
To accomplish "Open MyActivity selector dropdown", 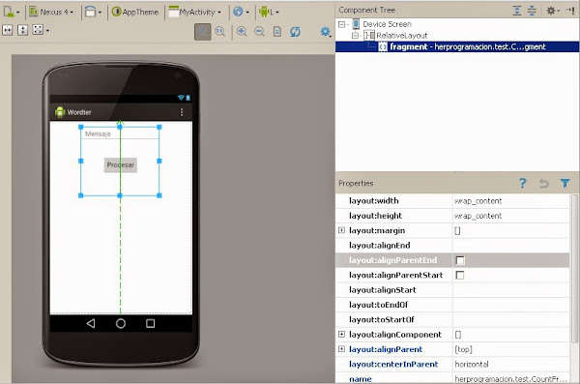I will (195, 12).
